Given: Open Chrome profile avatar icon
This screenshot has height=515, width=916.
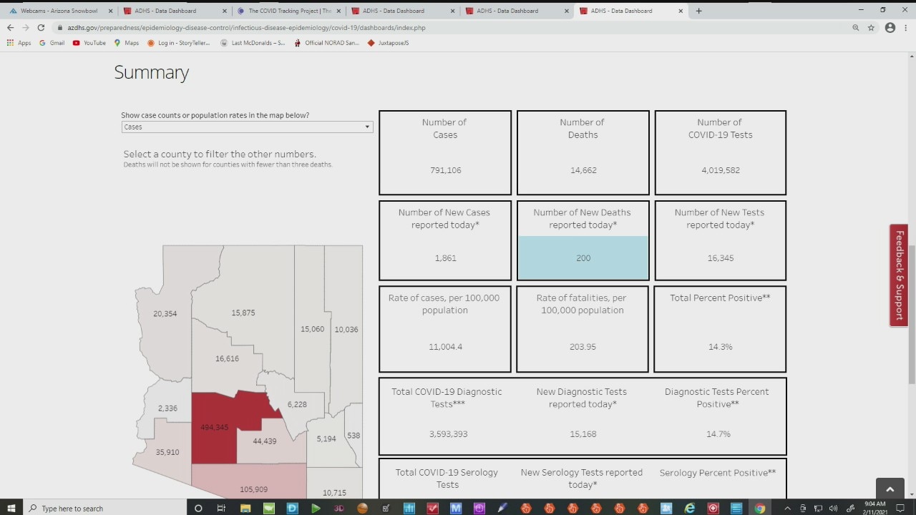Looking at the screenshot, I should tap(890, 27).
